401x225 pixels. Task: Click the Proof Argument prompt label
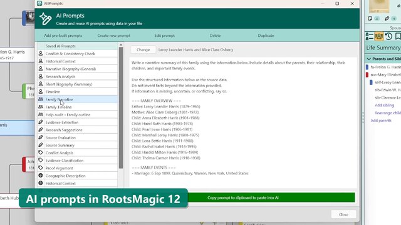pos(59,168)
